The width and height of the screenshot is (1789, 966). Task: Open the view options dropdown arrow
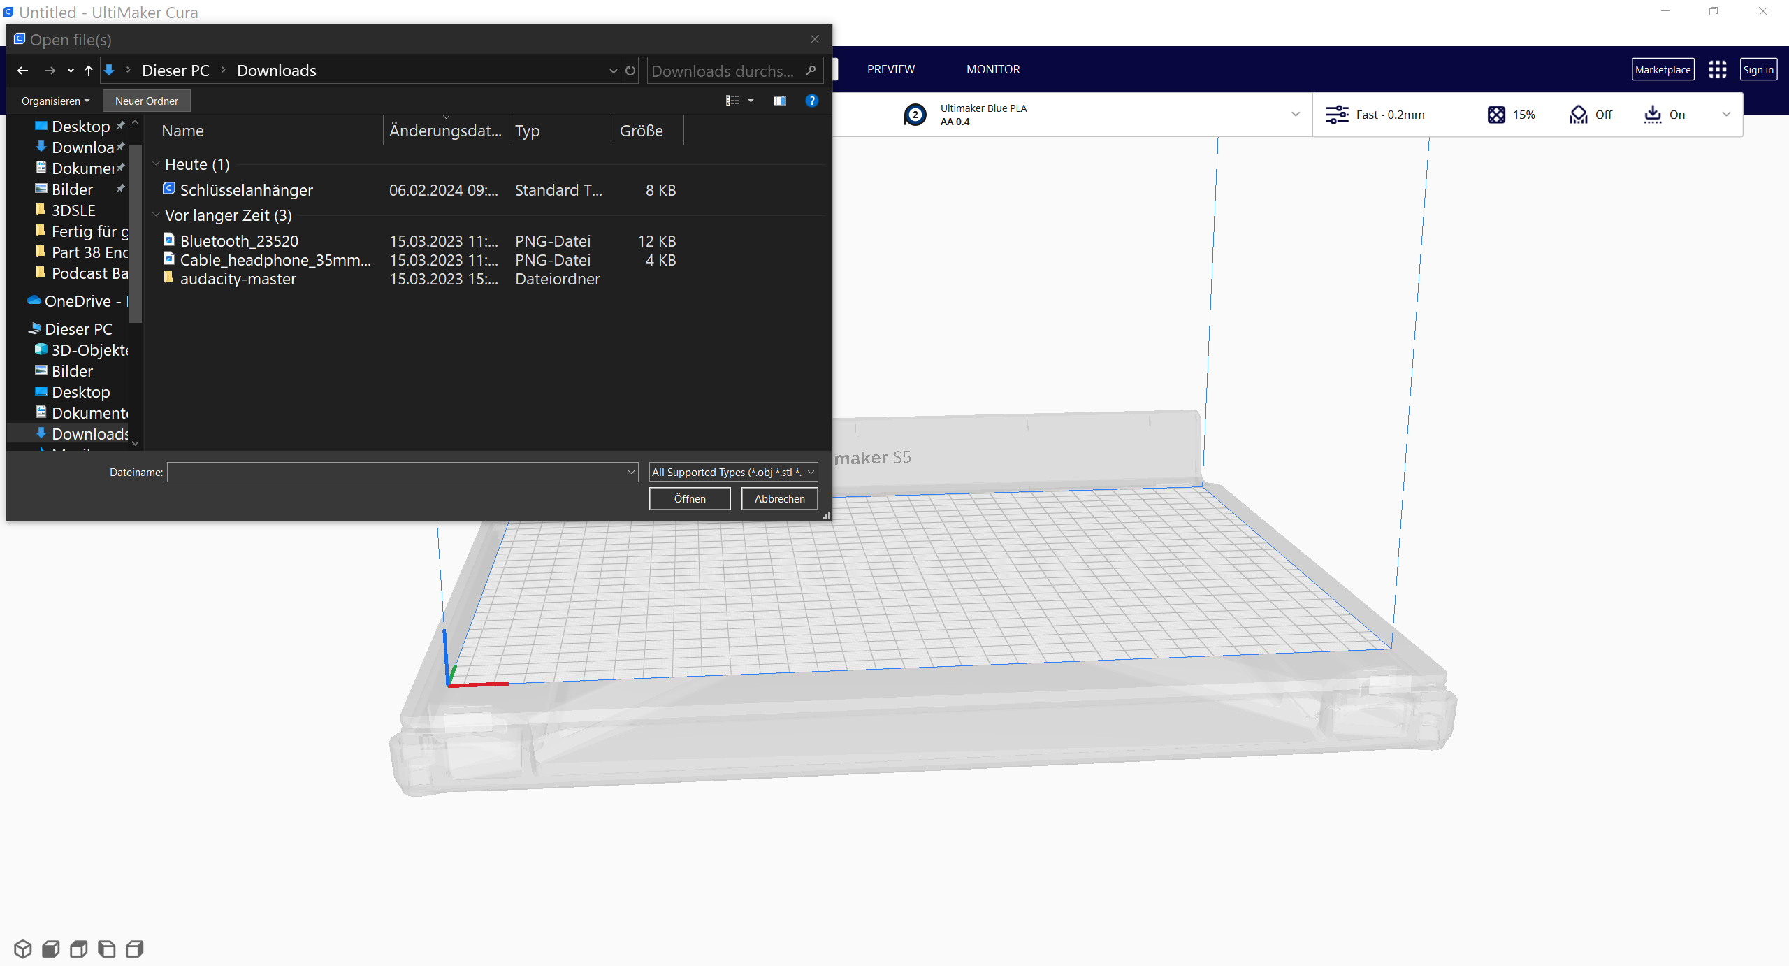click(751, 101)
